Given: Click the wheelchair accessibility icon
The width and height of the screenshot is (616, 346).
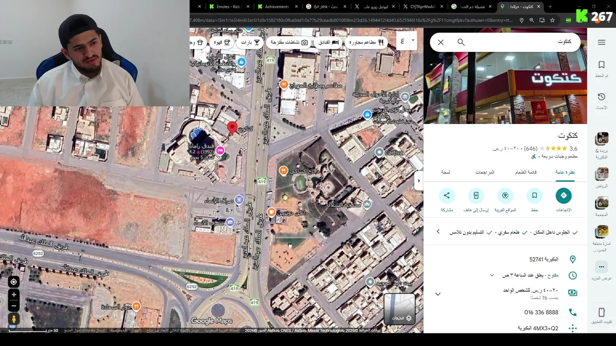Looking at the screenshot, I should tap(533, 157).
